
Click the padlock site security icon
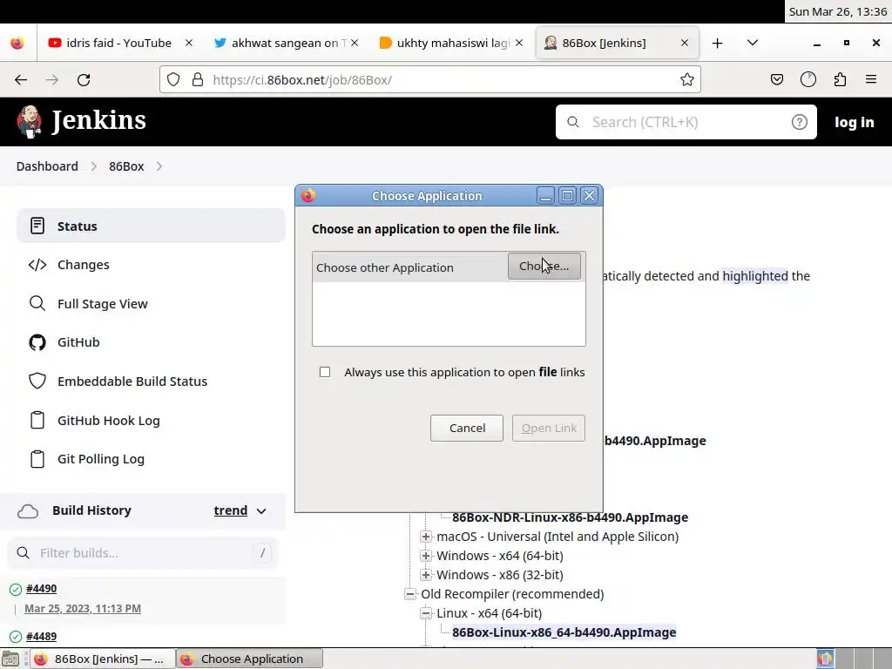(198, 79)
